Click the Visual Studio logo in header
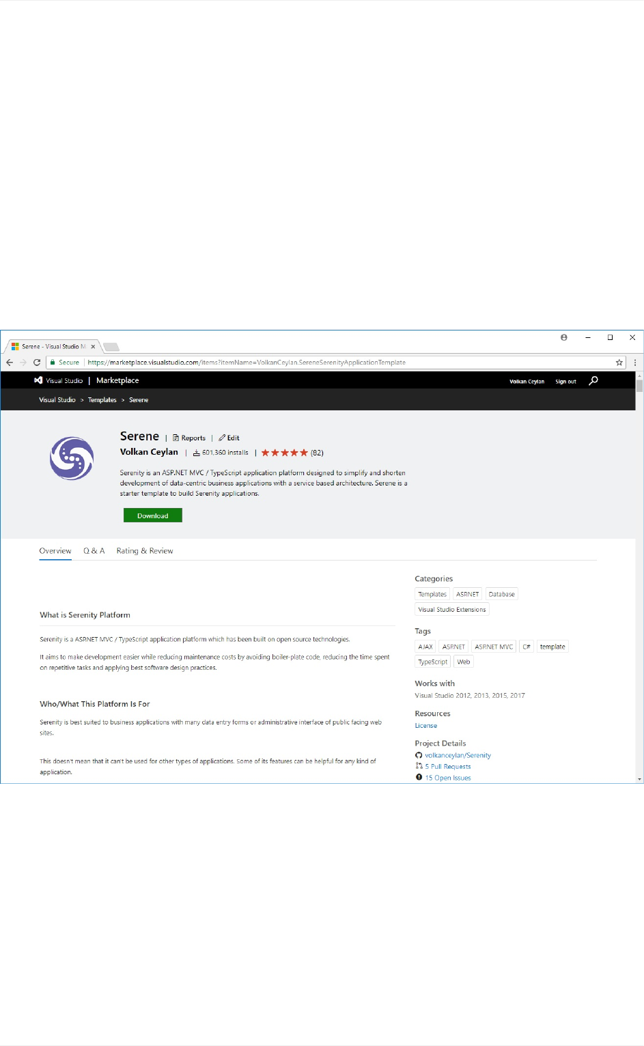Viewport: 644px width, 1046px height. (38, 380)
